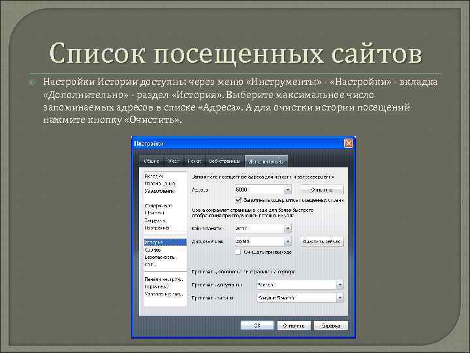Open the Проверять документы dropdown
470x353 pixels.
300,284
